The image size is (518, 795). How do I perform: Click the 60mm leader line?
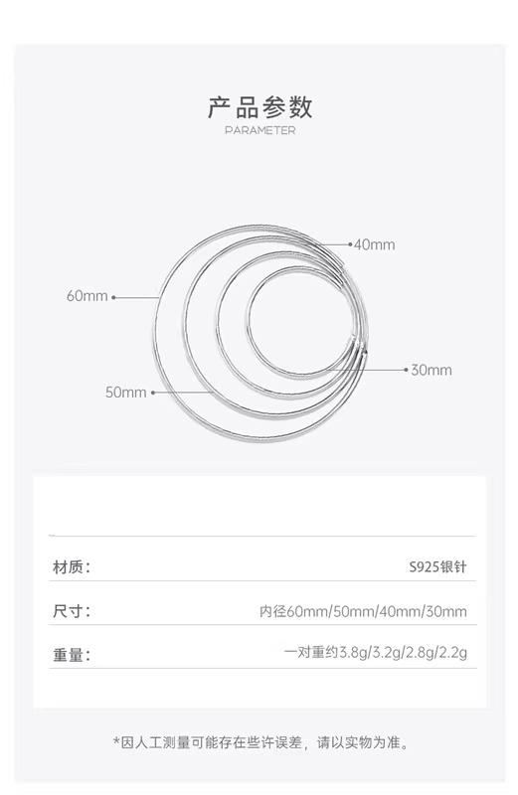pos(137,297)
